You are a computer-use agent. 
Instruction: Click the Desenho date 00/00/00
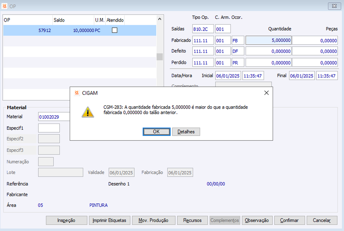click(x=216, y=184)
